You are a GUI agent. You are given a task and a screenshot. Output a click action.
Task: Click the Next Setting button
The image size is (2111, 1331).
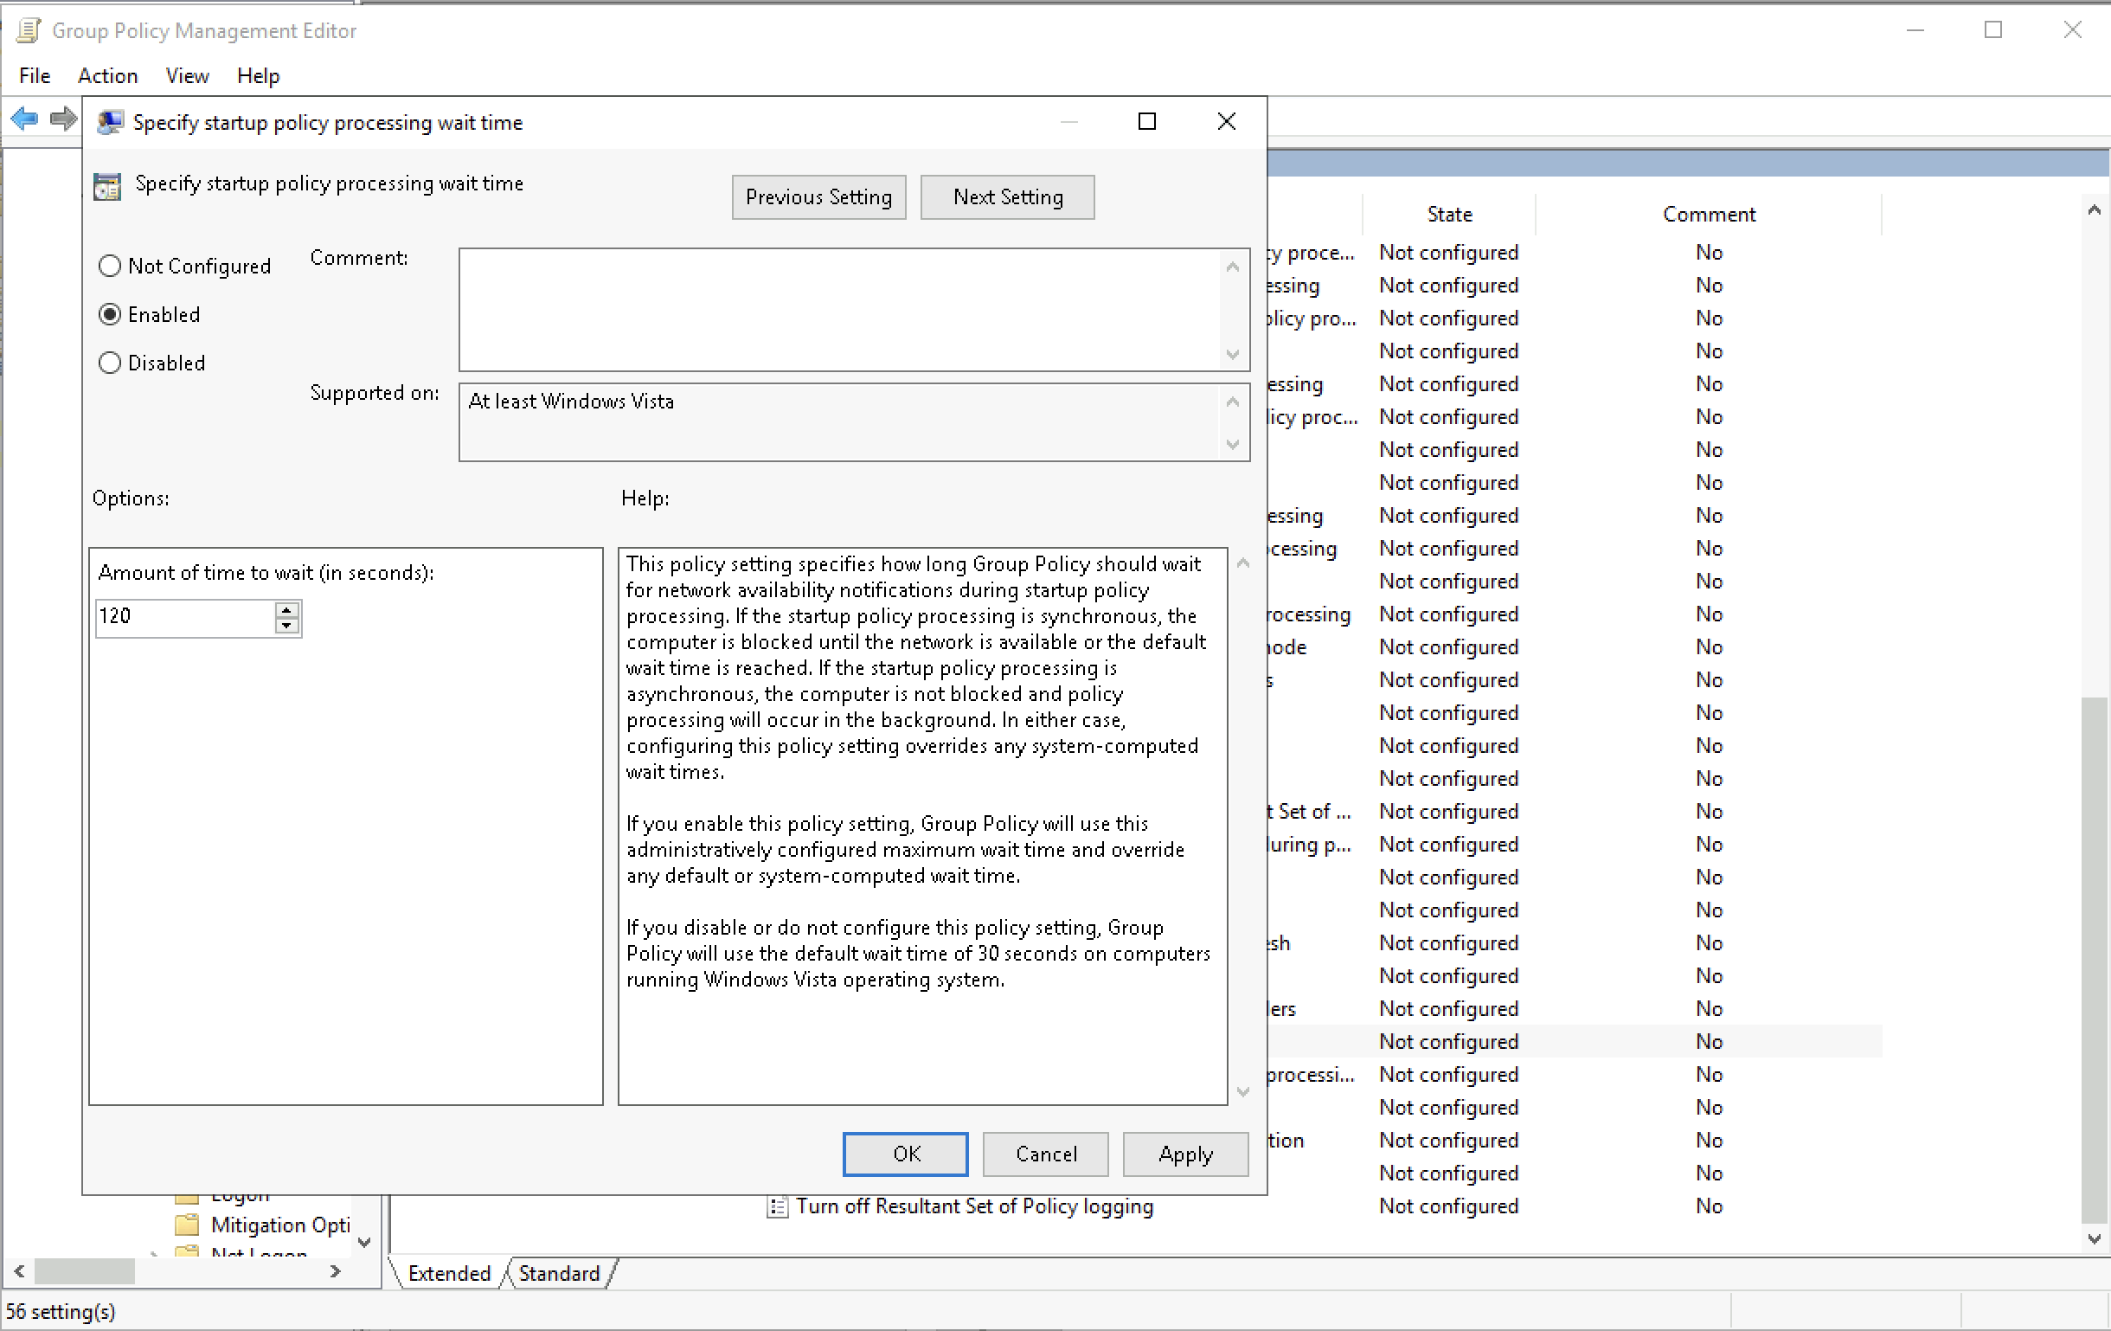coord(1006,197)
